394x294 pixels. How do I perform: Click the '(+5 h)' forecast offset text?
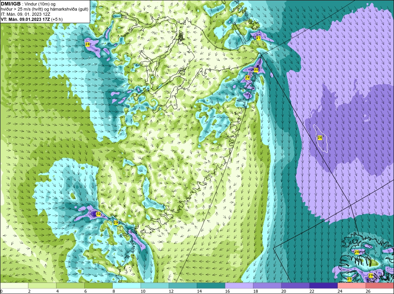57,19
